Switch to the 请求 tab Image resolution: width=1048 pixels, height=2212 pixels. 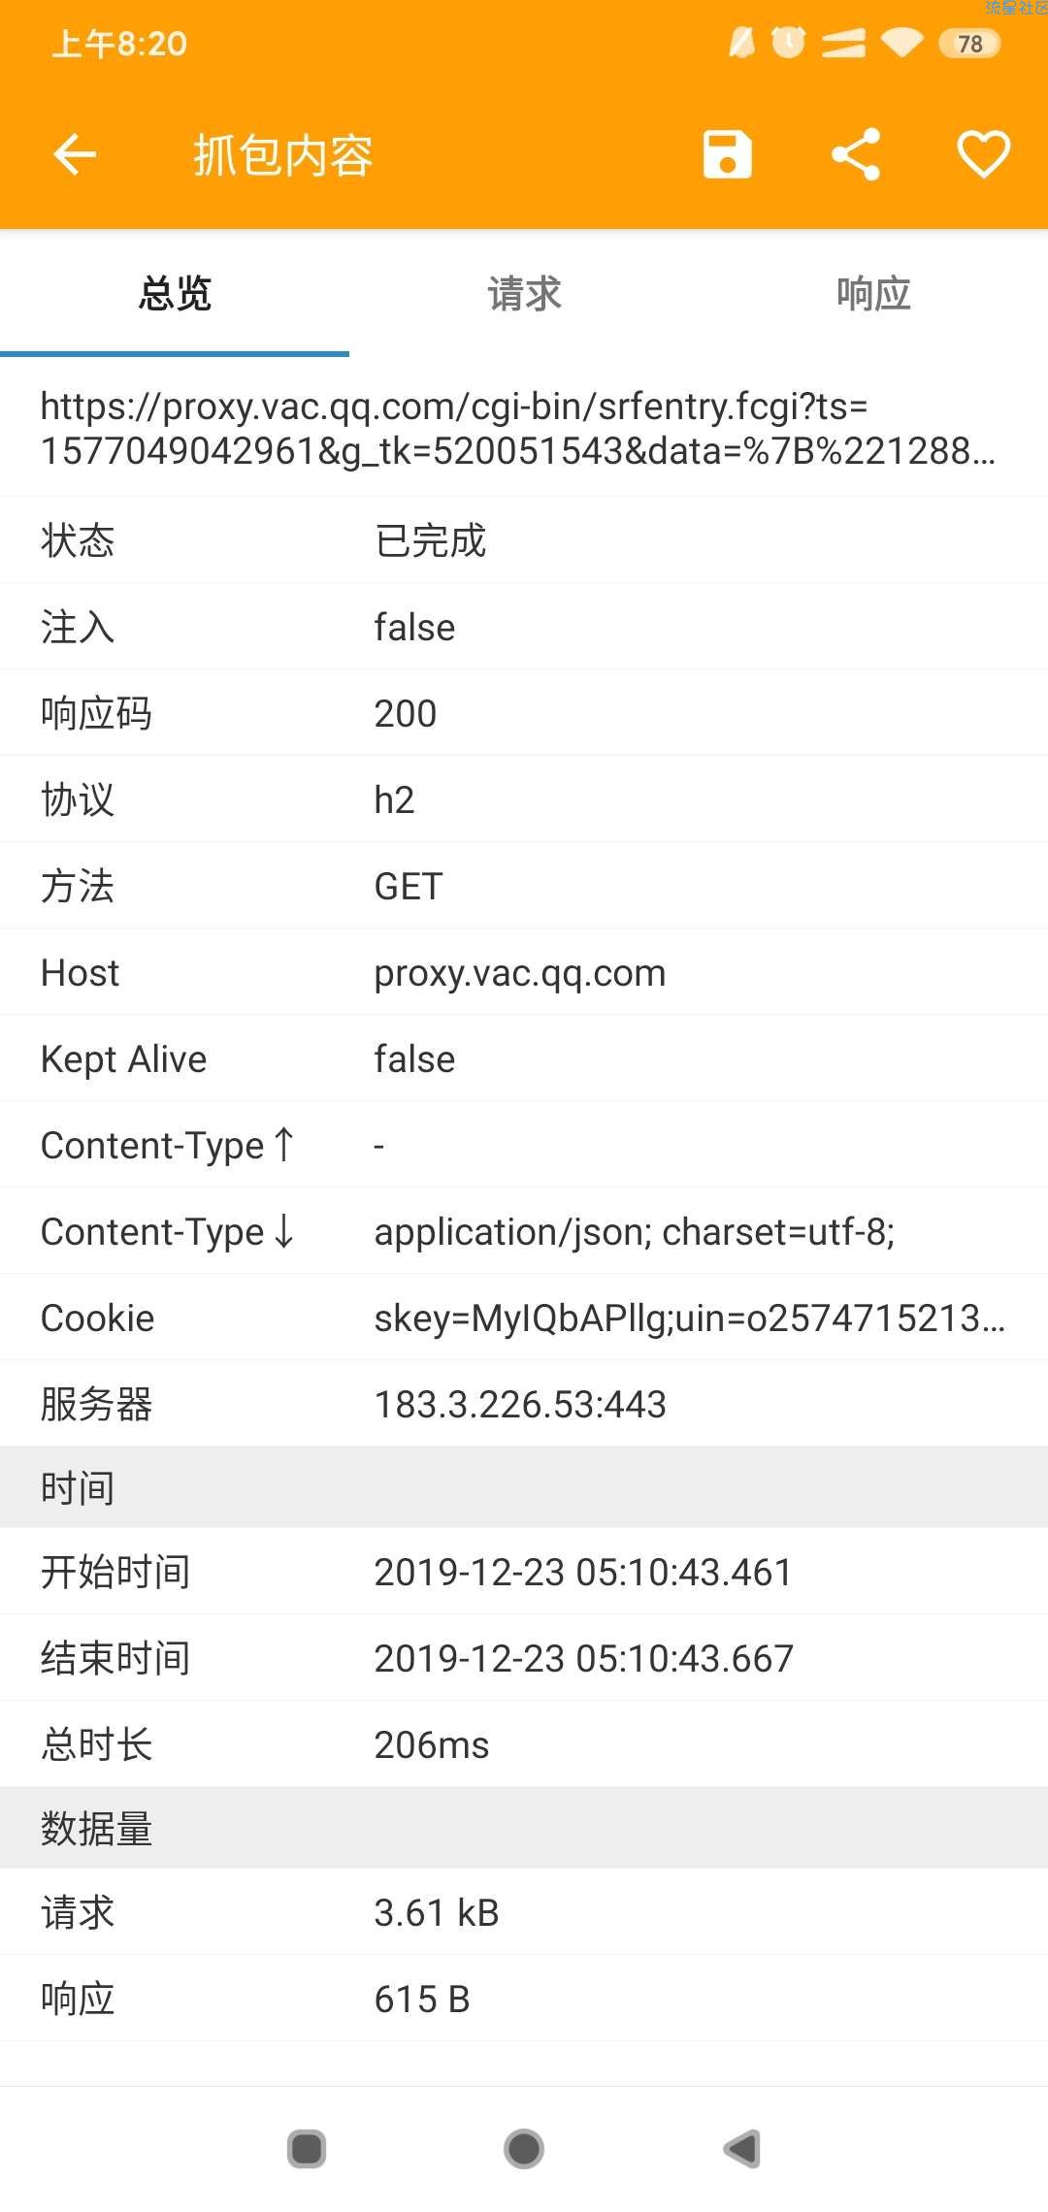pos(524,293)
